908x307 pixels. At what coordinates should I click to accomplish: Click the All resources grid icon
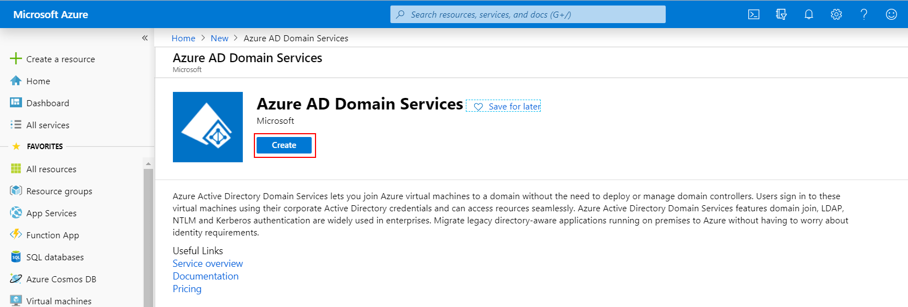[x=16, y=168]
